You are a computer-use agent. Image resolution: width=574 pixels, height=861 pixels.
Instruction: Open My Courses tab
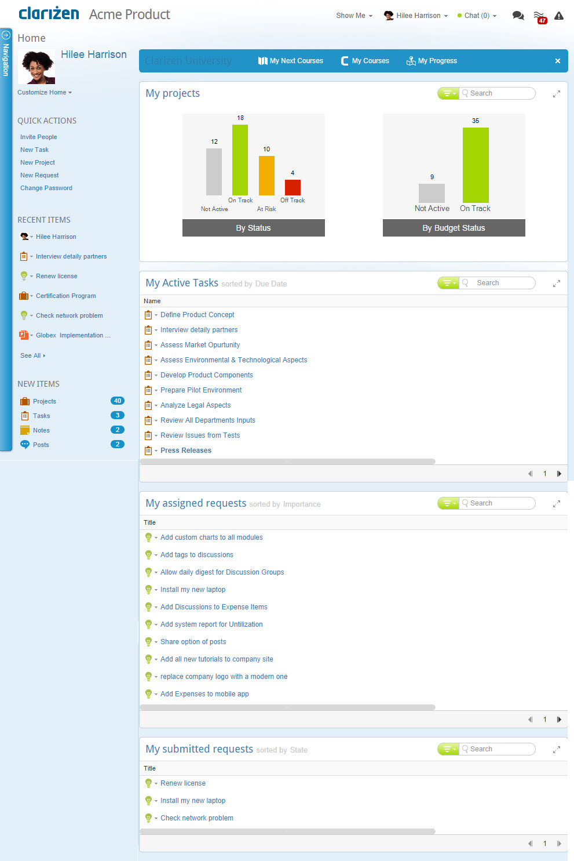tap(365, 61)
